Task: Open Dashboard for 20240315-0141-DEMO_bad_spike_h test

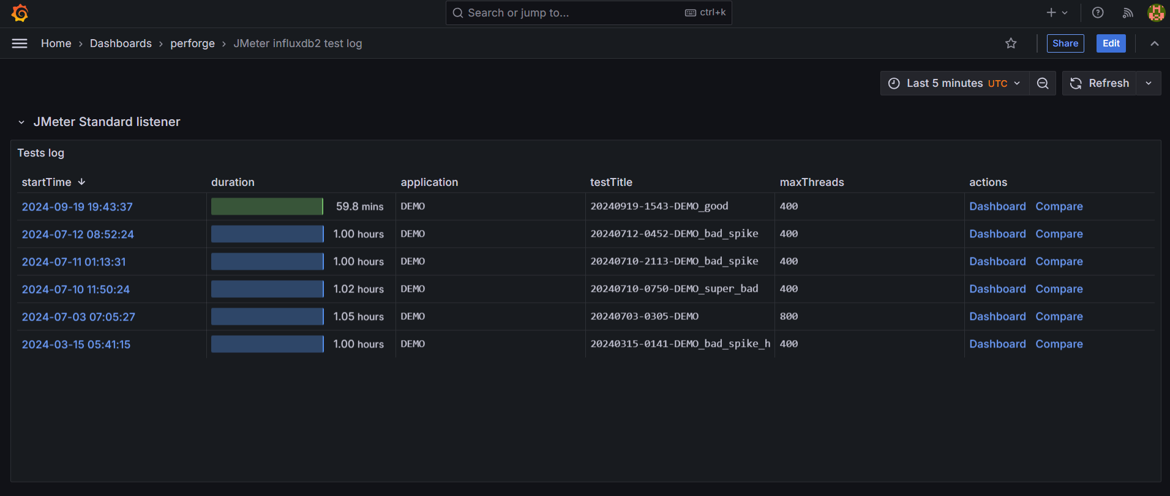Action: 997,344
